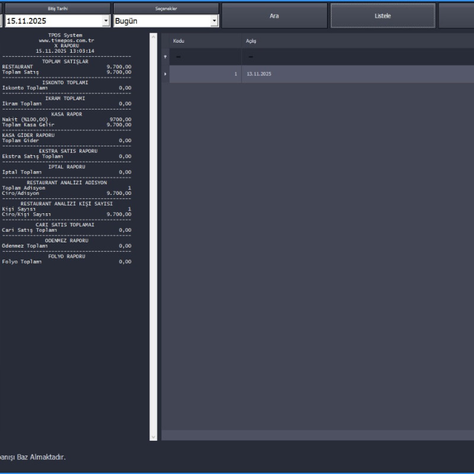Viewport: 474px width, 474px height.
Task: Click the Kodu filter row cell
Action: click(x=204, y=57)
